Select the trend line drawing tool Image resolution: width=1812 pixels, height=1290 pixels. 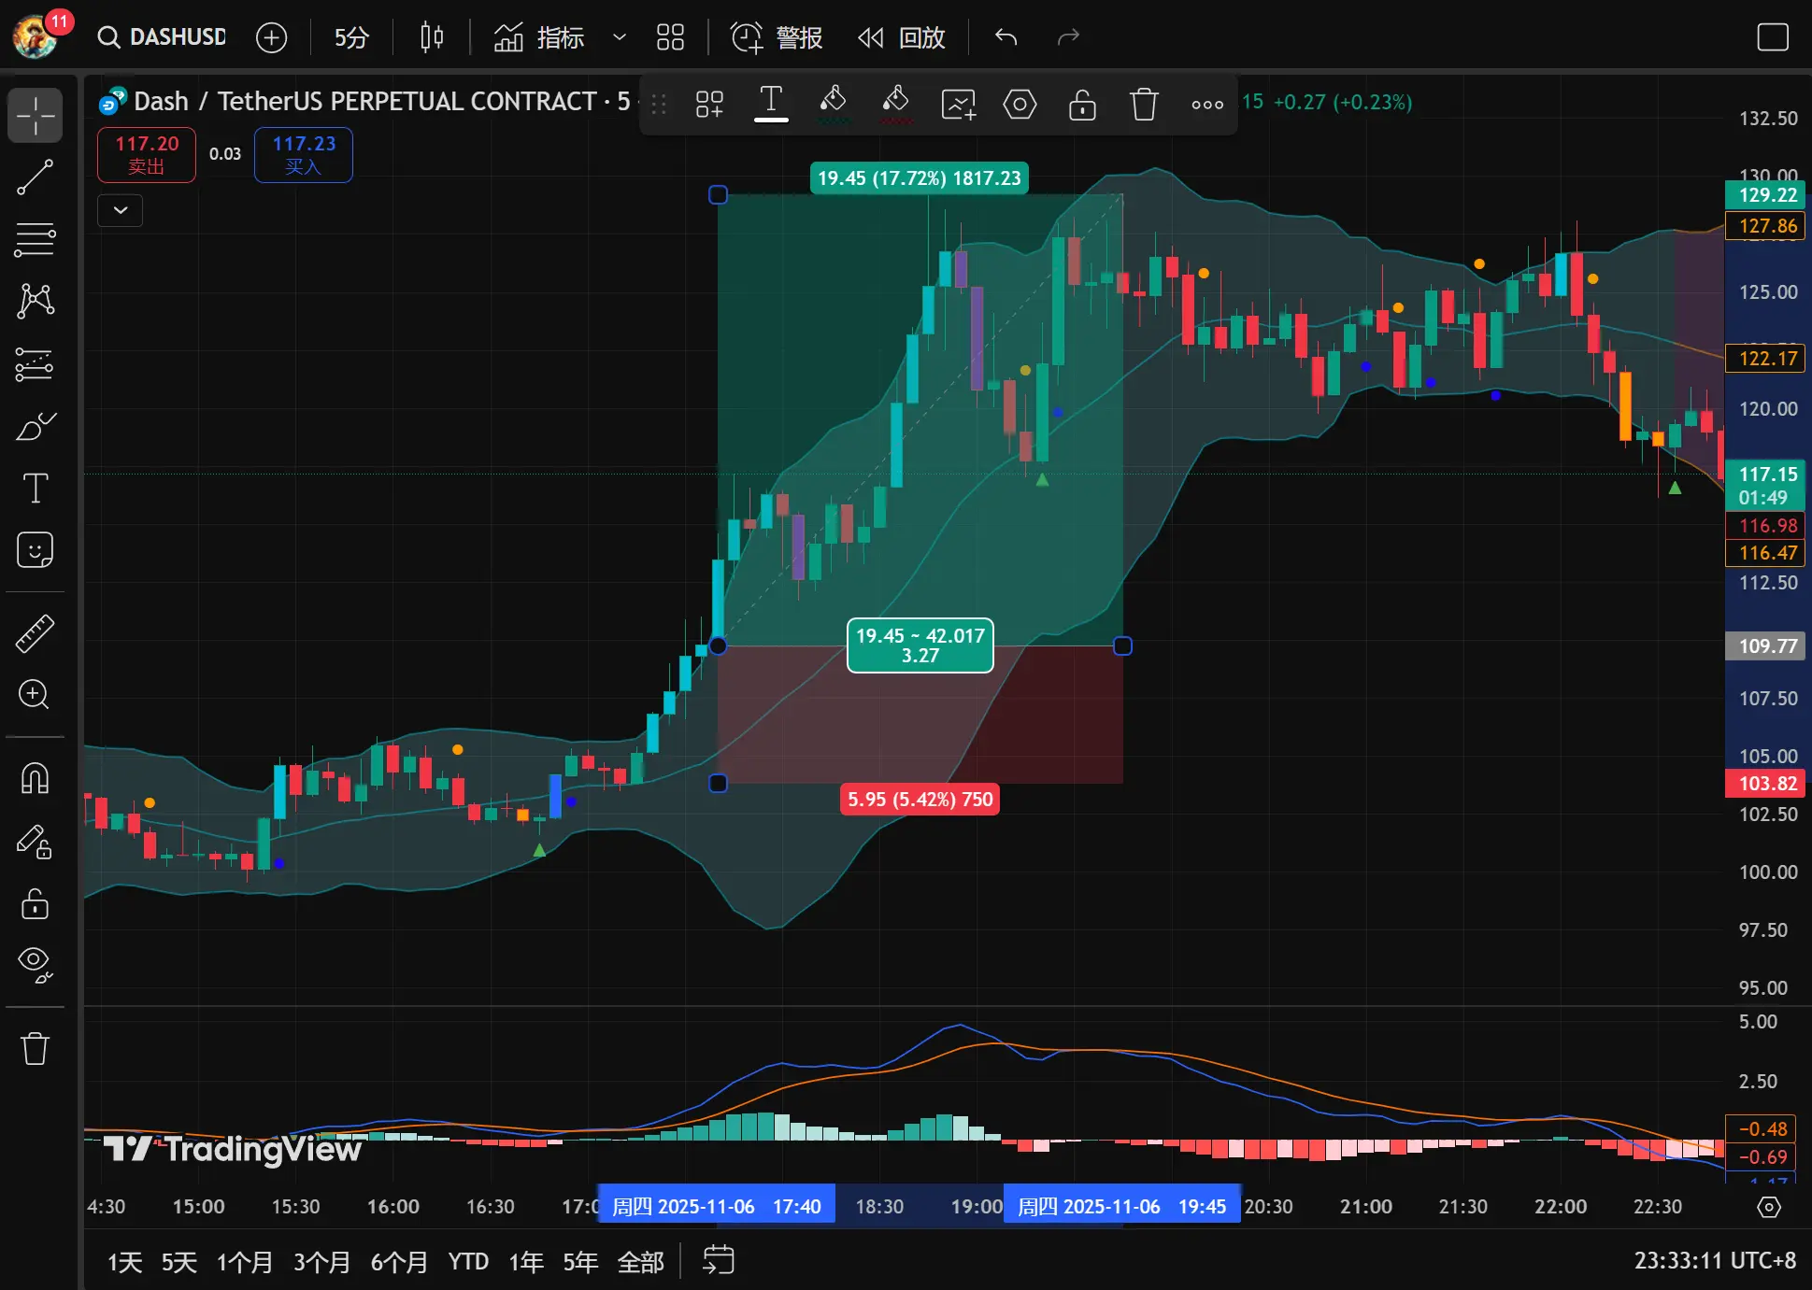tap(35, 177)
